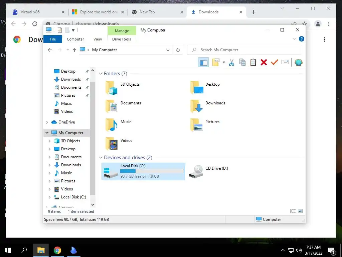Viewport: 342px width, 257px height.
Task: Open taskbar Search magnifier
Action: point(24,250)
